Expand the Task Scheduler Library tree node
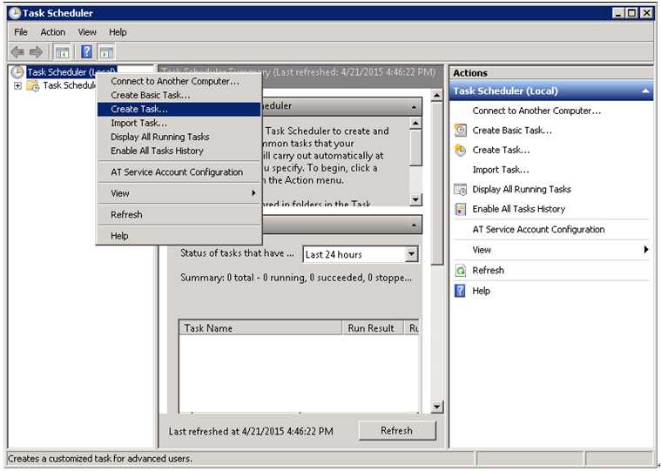The width and height of the screenshot is (661, 471). 17,85
